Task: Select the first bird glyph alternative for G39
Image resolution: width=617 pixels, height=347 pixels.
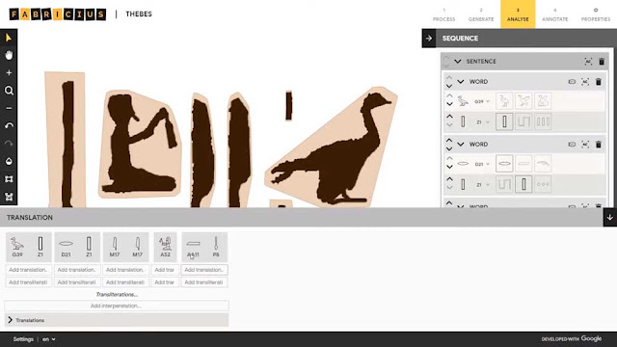Action: pyautogui.click(x=504, y=101)
